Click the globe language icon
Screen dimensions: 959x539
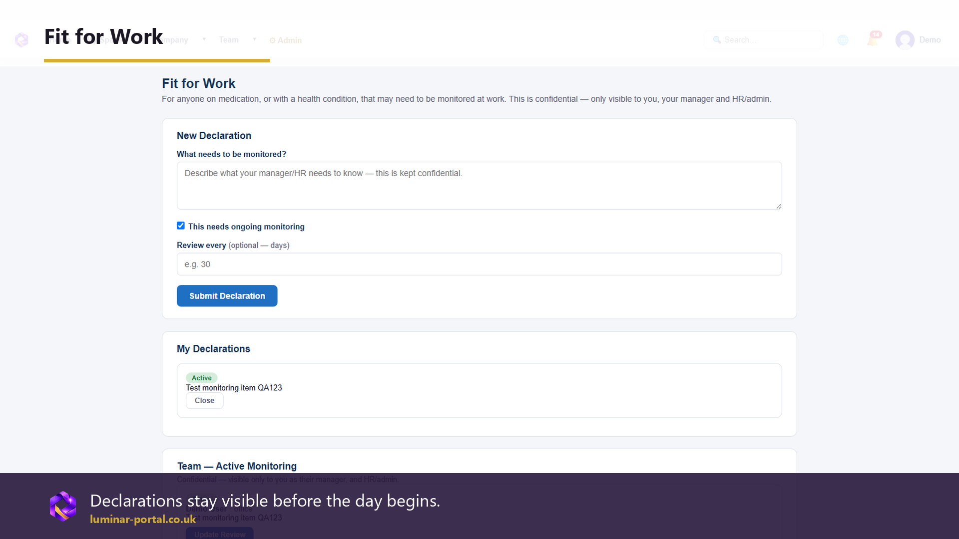tap(843, 40)
